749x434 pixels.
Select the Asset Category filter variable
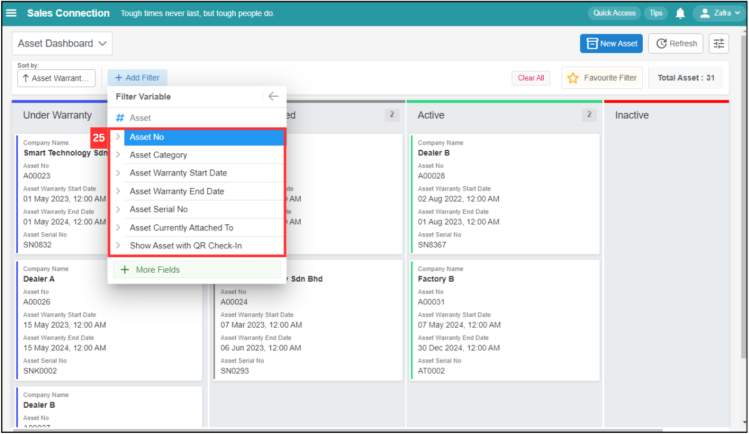tap(204, 155)
